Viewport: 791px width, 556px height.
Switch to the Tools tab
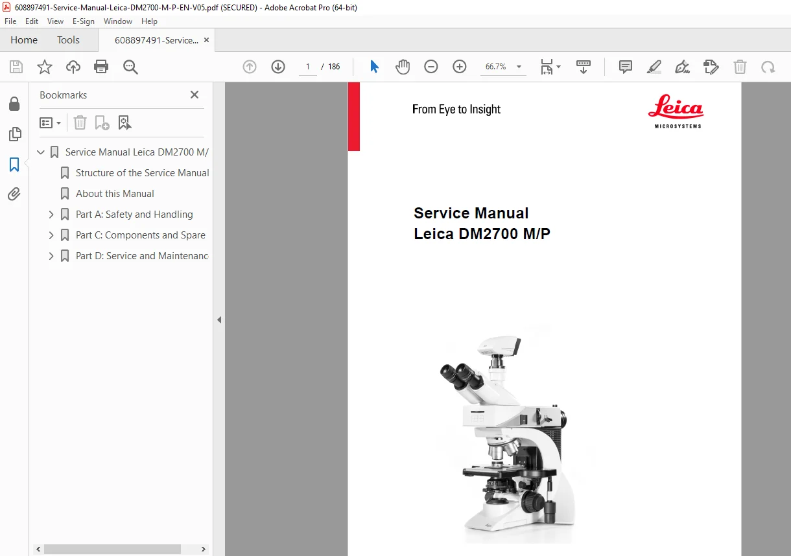[68, 40]
